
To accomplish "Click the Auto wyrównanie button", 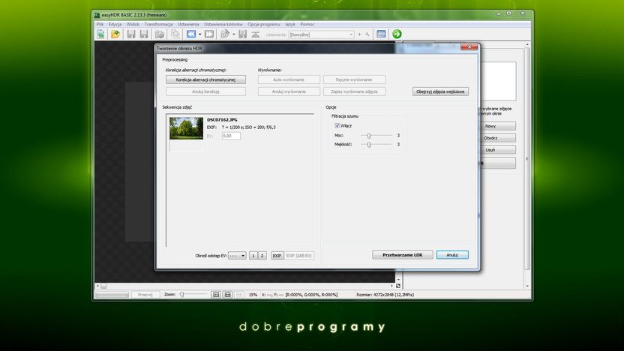I will (289, 79).
